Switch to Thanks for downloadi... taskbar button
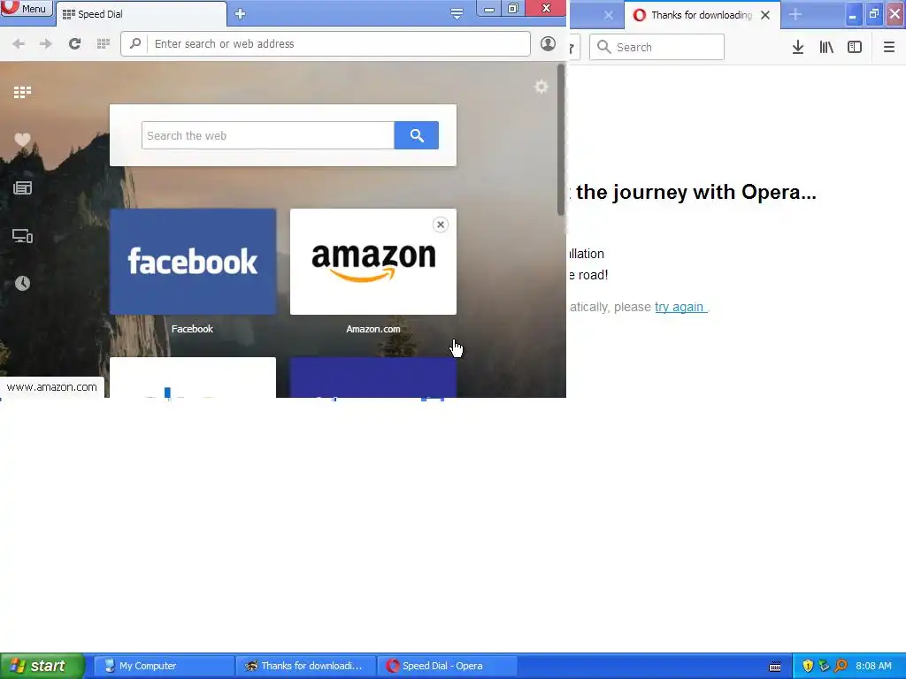Screen dimensions: 906x679 (306, 666)
